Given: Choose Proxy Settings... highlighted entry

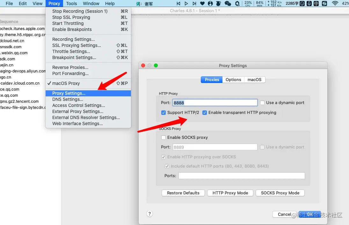Looking at the screenshot, I should (x=88, y=93).
